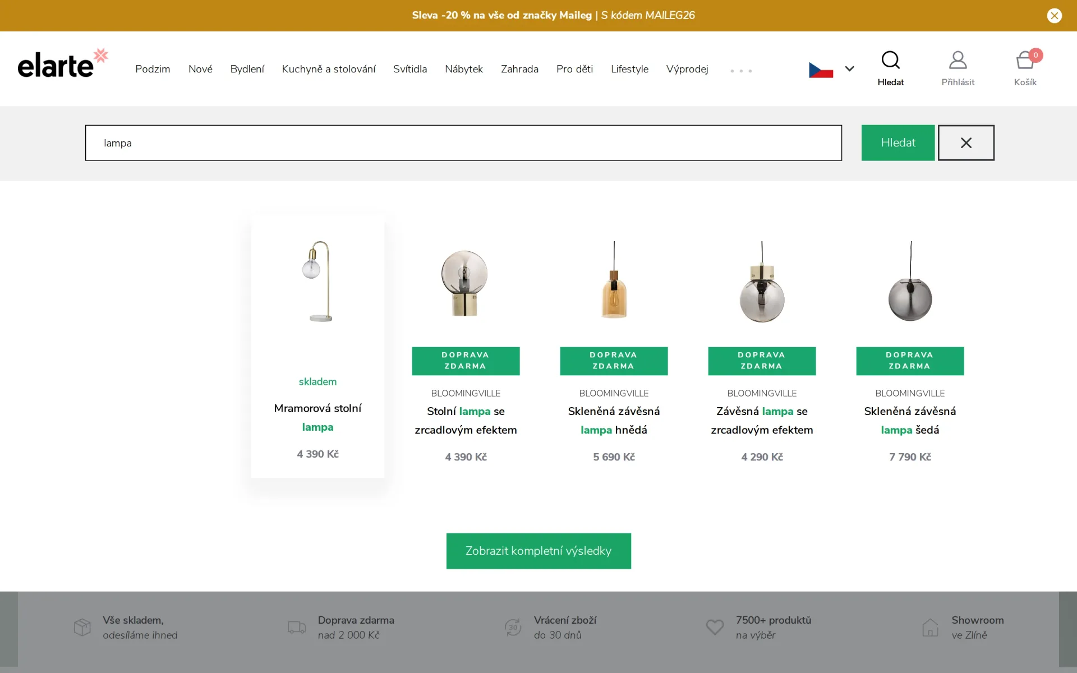This screenshot has width=1077, height=673.
Task: Click the 4 290 Kč price
Action: point(762,457)
